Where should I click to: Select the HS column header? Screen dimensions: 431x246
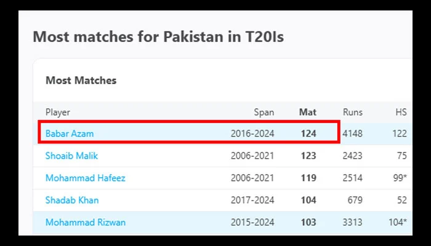(x=401, y=112)
